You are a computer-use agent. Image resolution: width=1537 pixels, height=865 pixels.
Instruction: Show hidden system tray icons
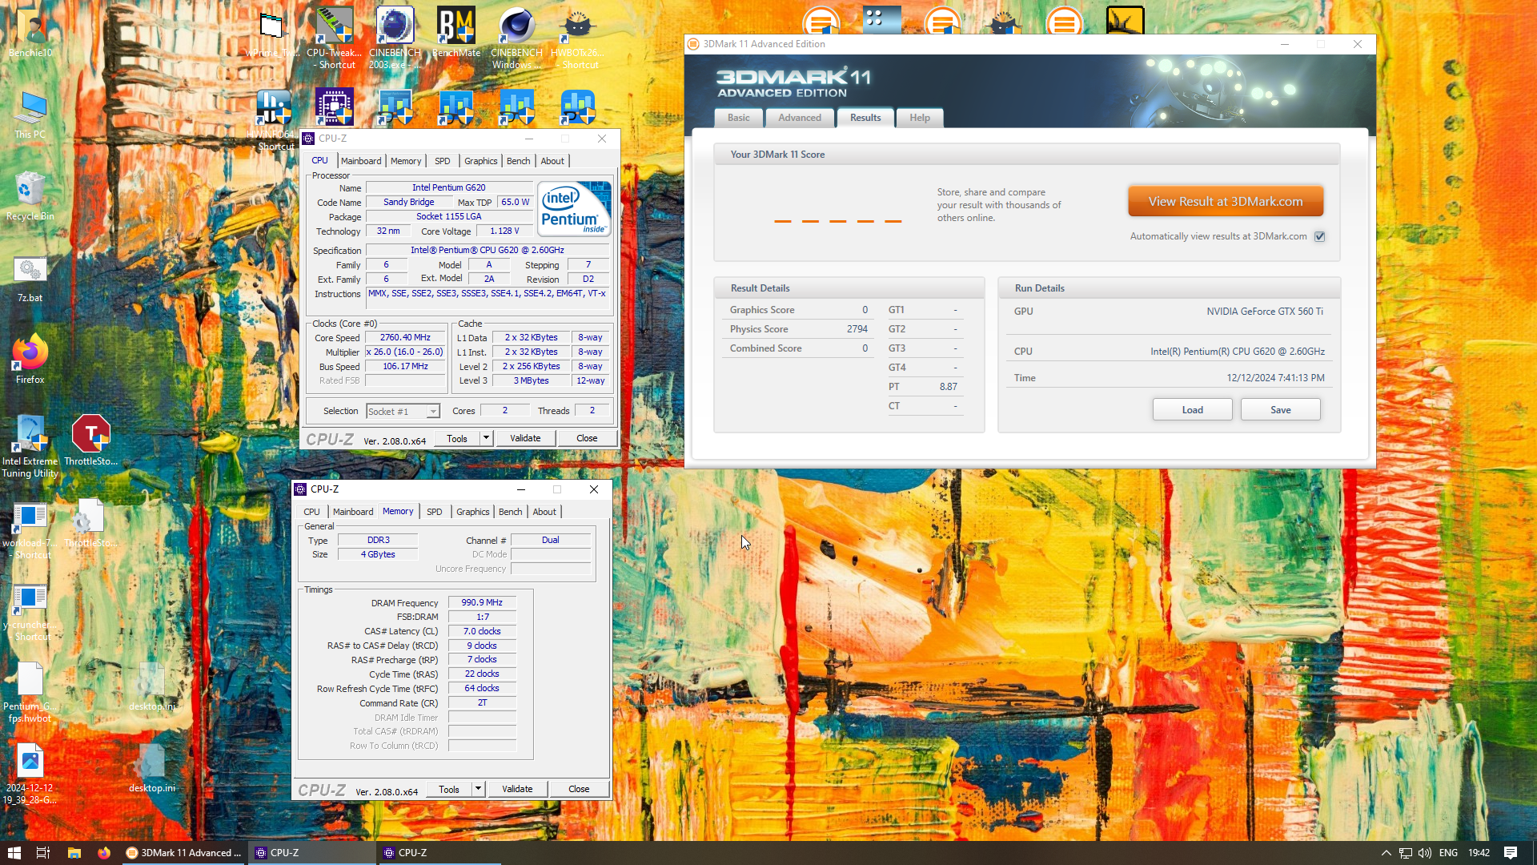(1386, 853)
